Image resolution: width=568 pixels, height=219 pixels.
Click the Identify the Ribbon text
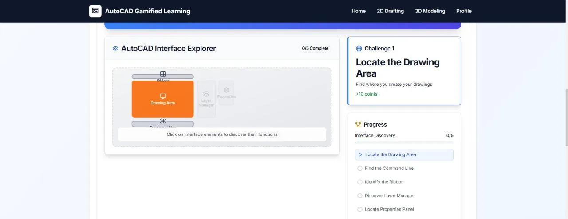[x=384, y=182]
